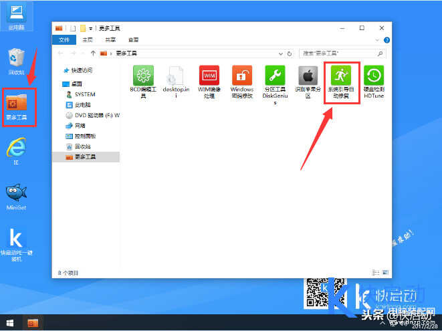The width and height of the screenshot is (442, 331).
Task: Click the new folder quick access icon
Action: click(83, 28)
